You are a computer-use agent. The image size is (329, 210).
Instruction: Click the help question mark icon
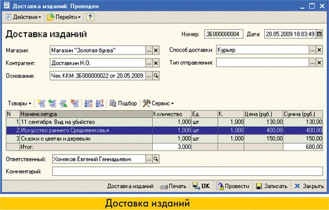coord(90,17)
